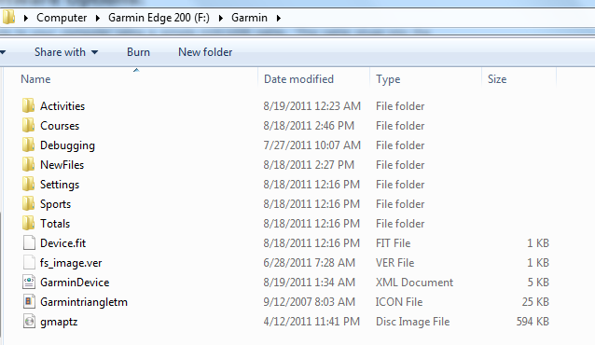Sort by the Size column header
The image size is (595, 345).
tap(519, 79)
